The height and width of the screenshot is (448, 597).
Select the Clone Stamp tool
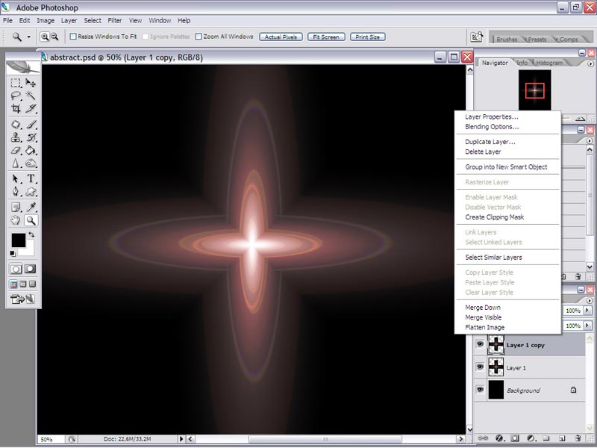tap(16, 137)
